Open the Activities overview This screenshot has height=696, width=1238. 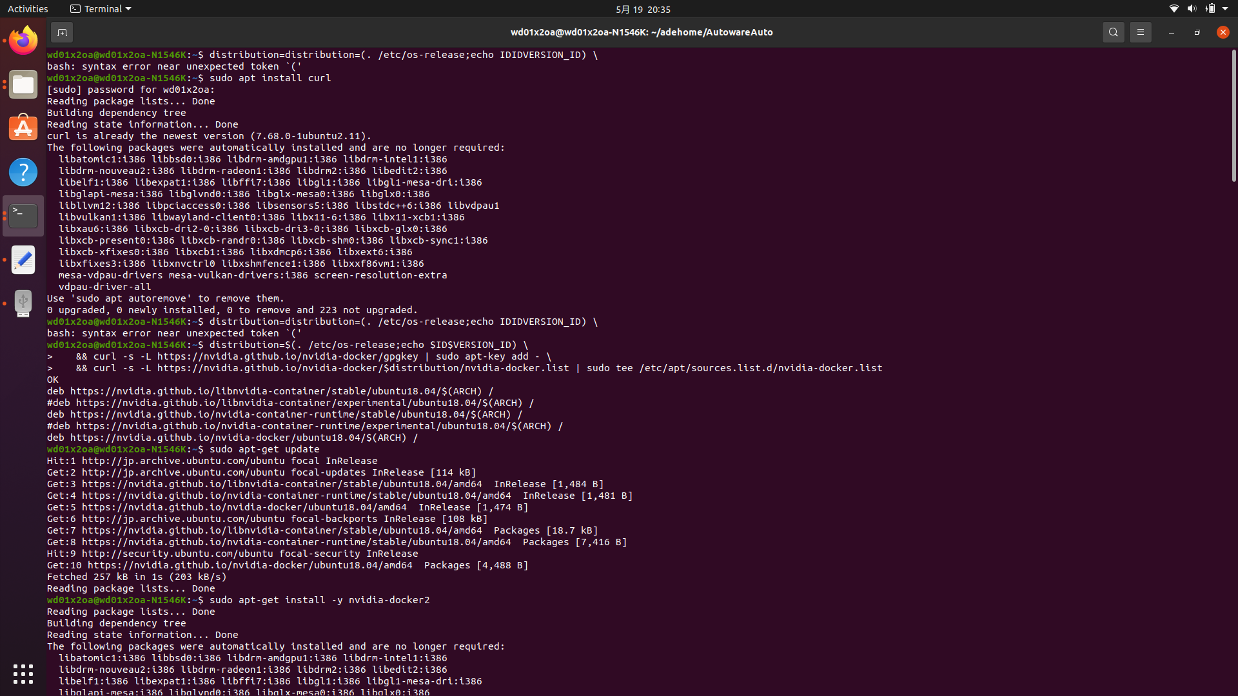click(28, 8)
